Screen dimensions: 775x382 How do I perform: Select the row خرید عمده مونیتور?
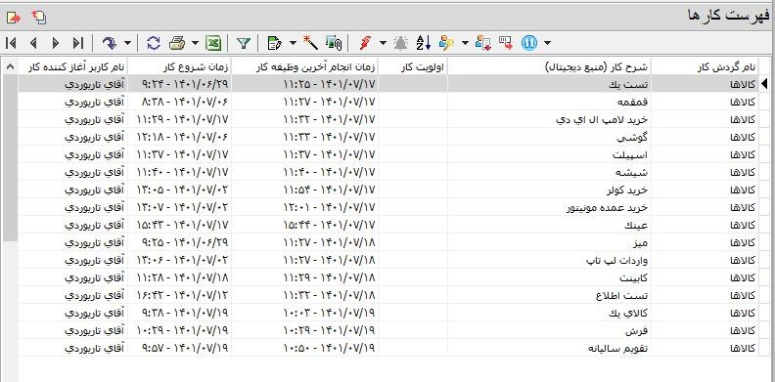coord(388,207)
